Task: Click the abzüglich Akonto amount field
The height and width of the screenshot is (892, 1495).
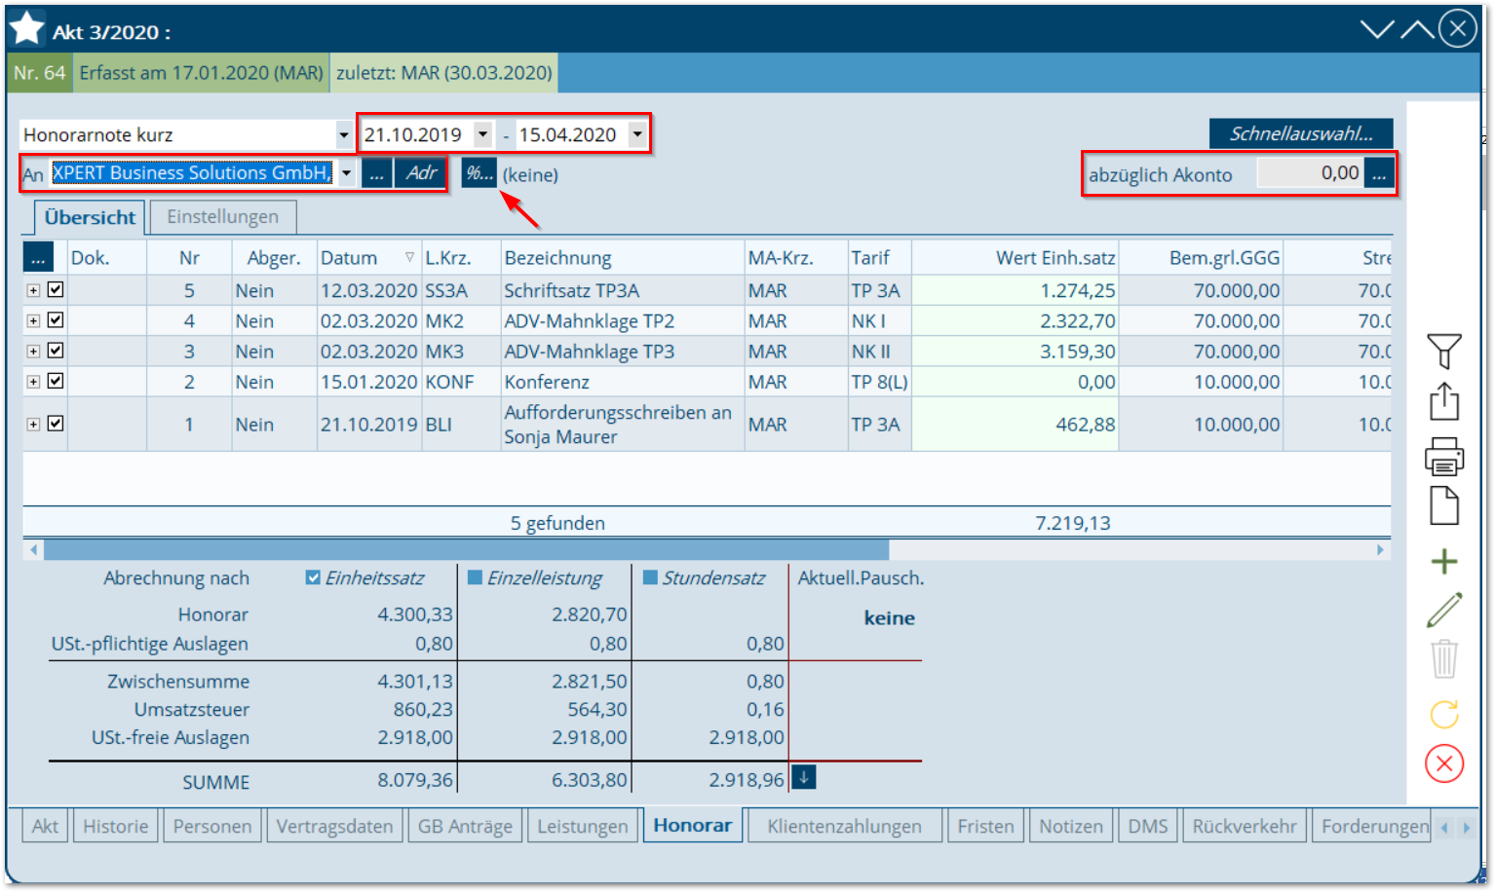Action: (1310, 173)
